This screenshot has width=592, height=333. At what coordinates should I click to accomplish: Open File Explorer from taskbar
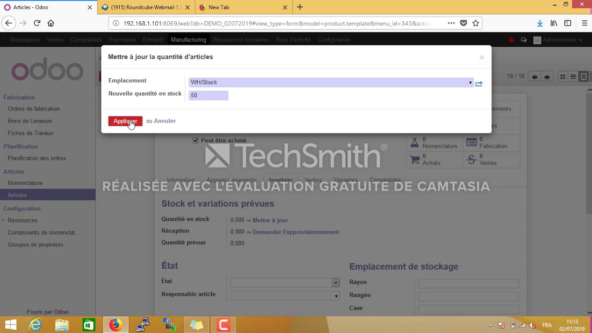coord(62,325)
